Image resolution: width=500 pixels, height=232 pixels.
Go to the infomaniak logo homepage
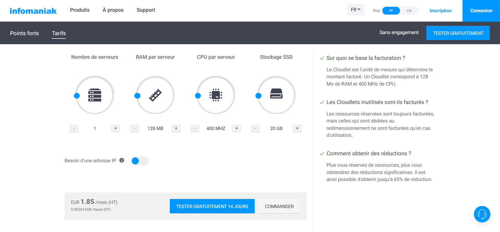(33, 11)
